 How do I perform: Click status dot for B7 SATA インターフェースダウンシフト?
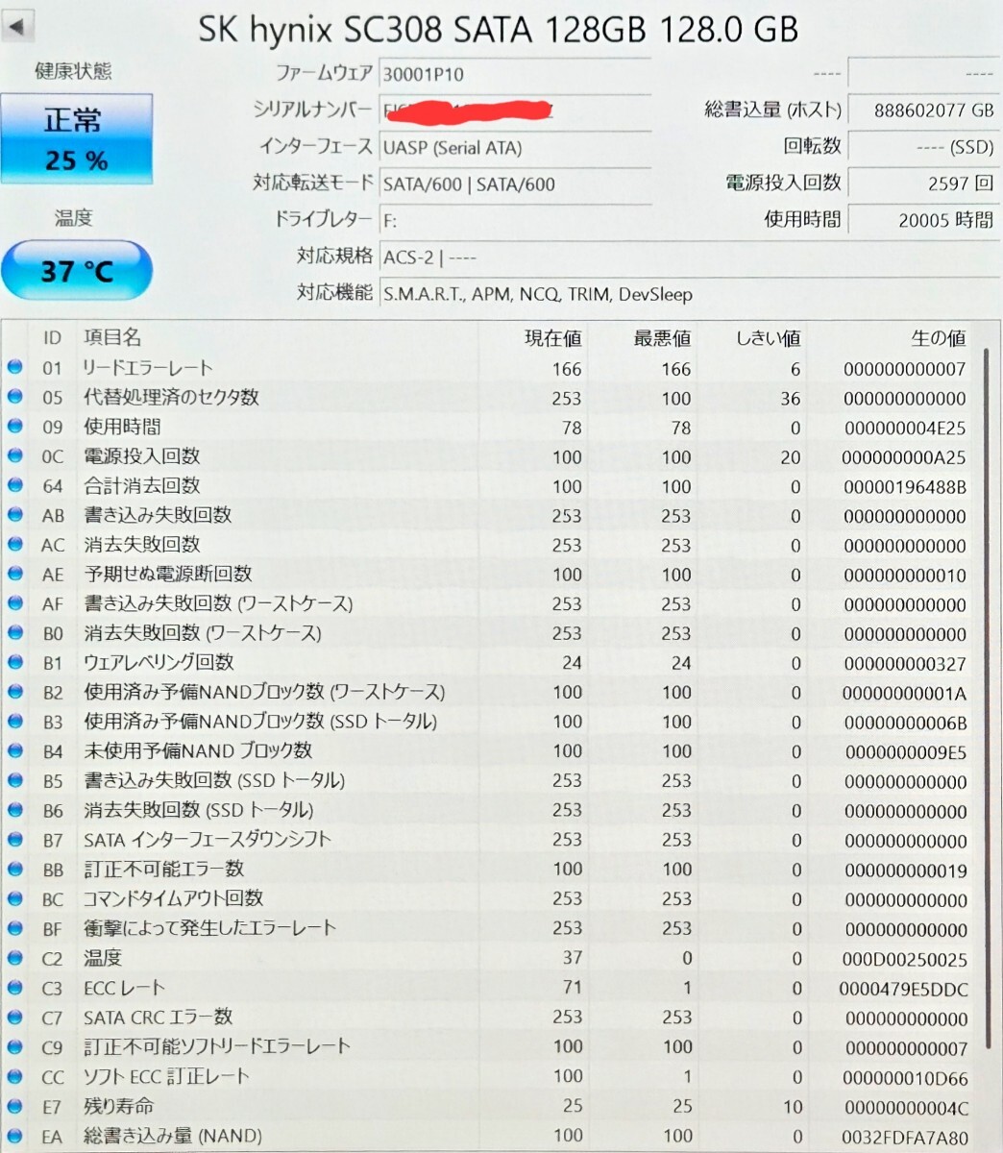click(x=14, y=839)
